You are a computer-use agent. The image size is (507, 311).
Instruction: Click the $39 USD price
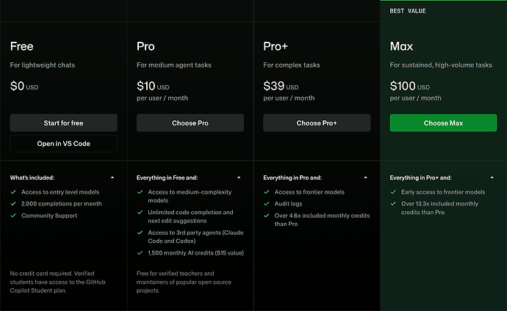281,86
